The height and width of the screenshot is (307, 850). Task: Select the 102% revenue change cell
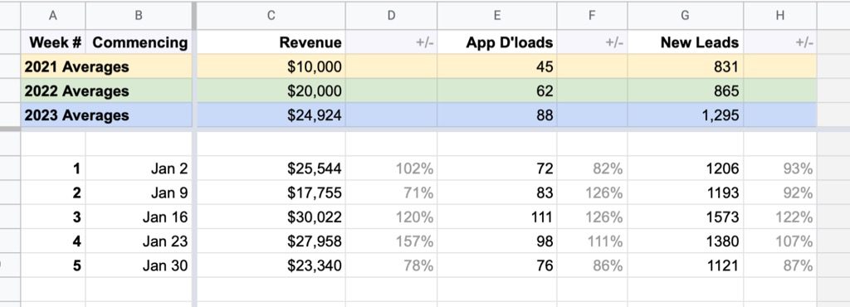click(x=392, y=168)
